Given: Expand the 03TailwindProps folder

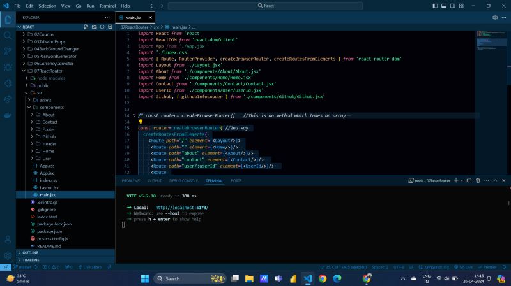Looking at the screenshot, I should (x=65, y=41).
